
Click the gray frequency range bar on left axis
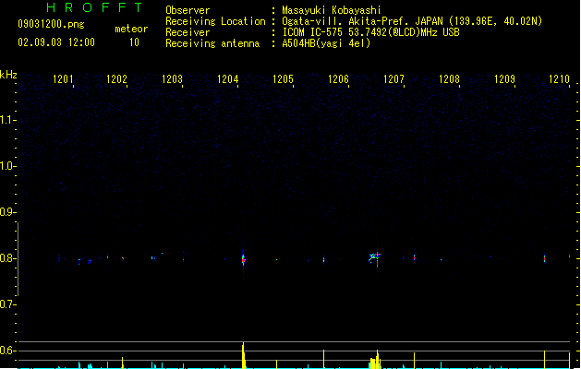(18, 258)
